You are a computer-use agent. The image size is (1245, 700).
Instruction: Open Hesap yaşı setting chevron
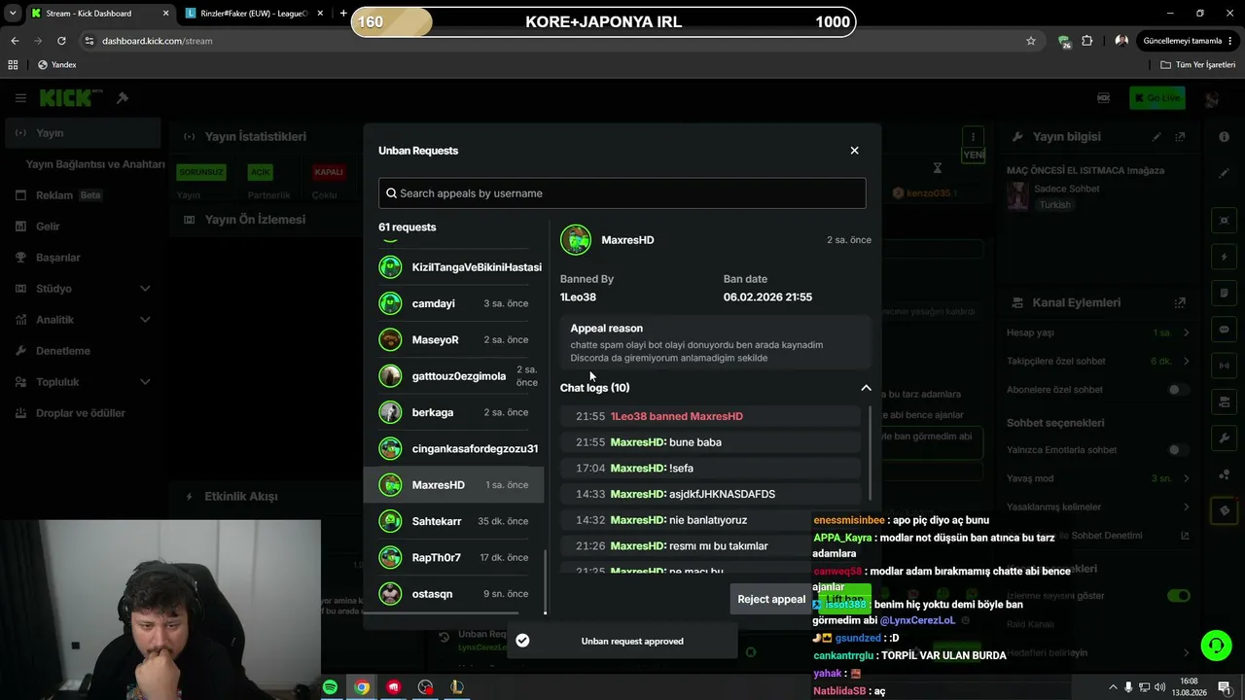coord(1186,332)
